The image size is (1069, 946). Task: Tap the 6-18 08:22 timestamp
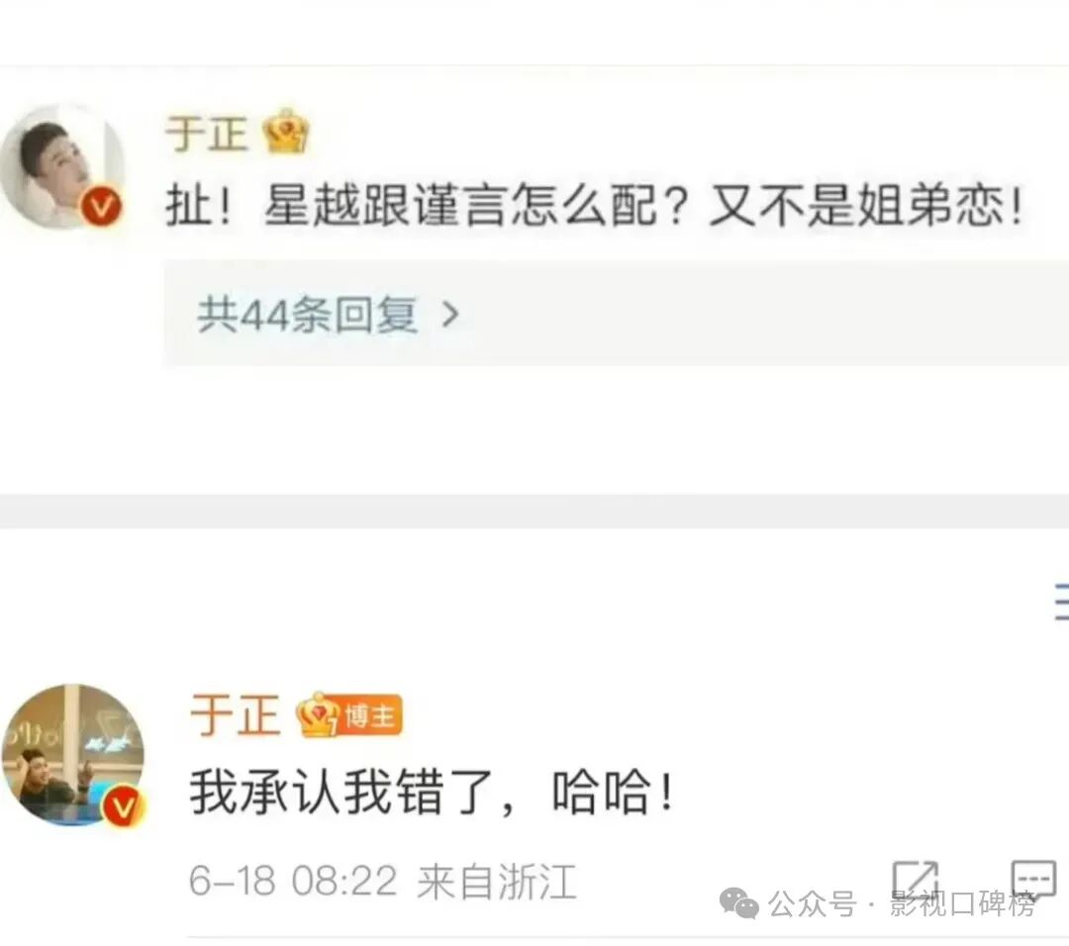click(292, 881)
